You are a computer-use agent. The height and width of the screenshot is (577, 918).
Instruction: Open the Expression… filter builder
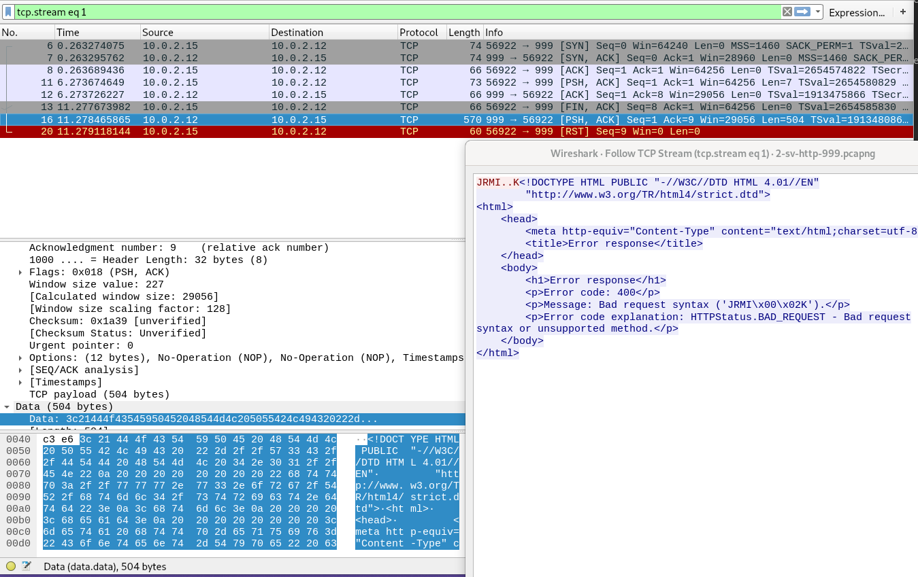[x=857, y=12]
